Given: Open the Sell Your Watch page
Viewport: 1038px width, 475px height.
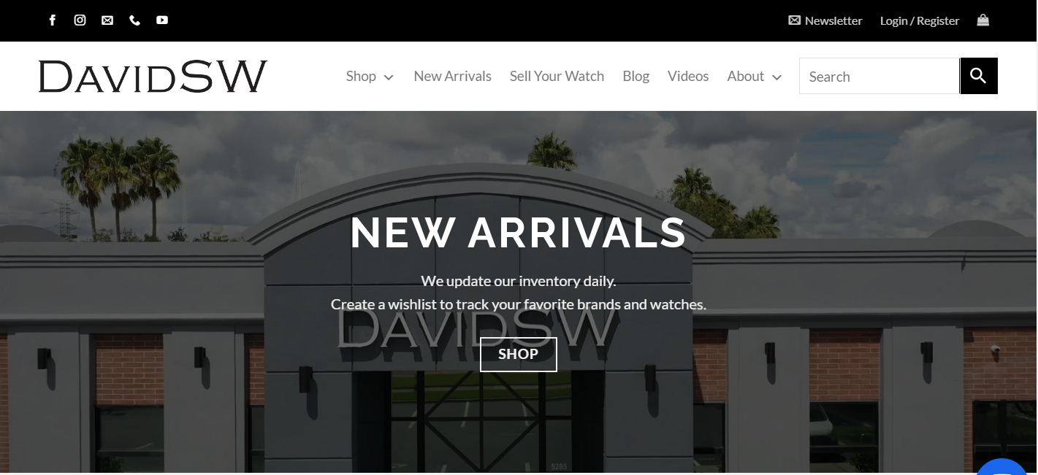Looking at the screenshot, I should [x=557, y=77].
